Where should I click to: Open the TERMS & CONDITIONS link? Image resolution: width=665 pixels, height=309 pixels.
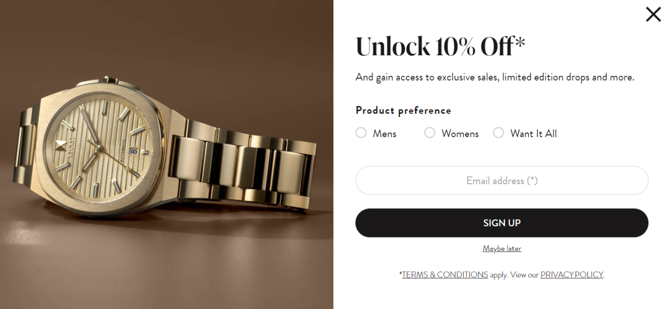click(x=445, y=275)
